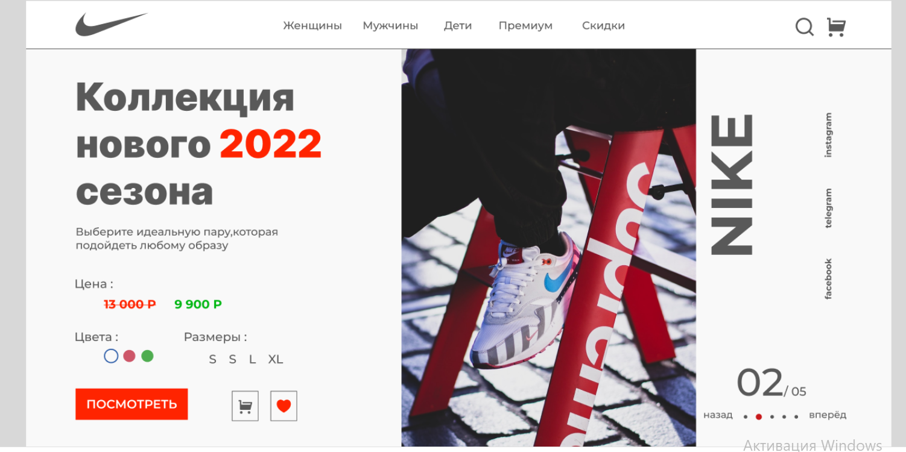Add item with the boxed cart icon
This screenshot has width=906, height=452.
(245, 406)
